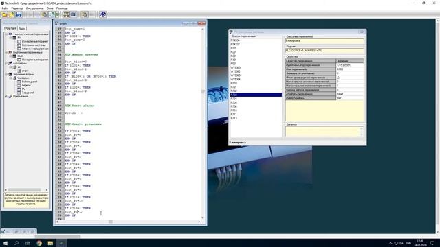Click the Read attribute value cell
Image resolution: width=440 pixels, height=247 pixels.
pyautogui.click(x=350, y=94)
